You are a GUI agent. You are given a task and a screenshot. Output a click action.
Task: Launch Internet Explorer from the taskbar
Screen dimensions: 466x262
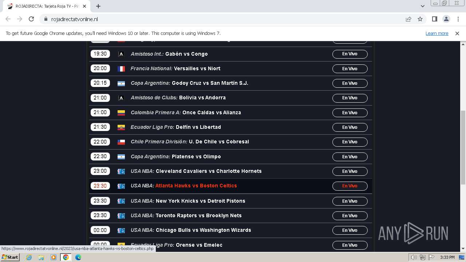click(29, 257)
